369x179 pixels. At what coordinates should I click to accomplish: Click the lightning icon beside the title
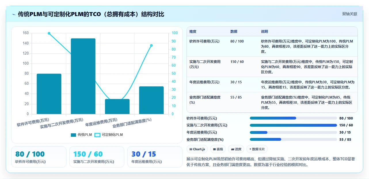[14, 14]
